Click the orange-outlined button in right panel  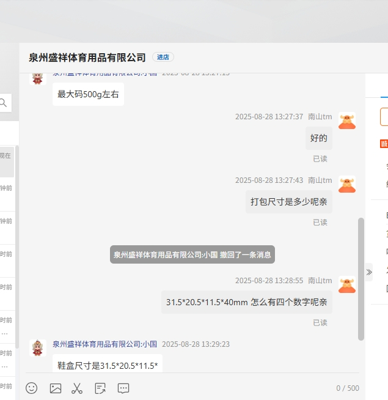click(384, 116)
